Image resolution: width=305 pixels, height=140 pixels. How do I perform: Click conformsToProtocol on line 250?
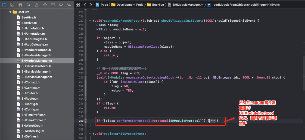pos(134,121)
